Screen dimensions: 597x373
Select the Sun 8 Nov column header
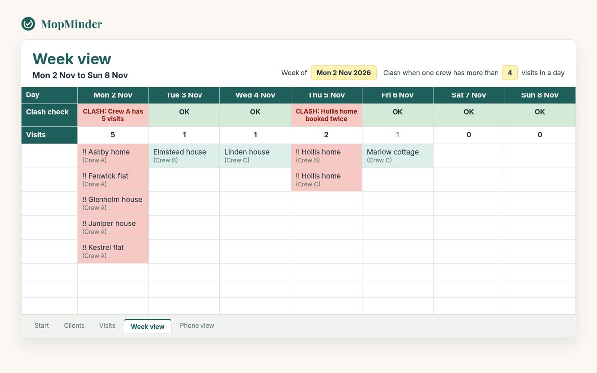[x=540, y=95]
